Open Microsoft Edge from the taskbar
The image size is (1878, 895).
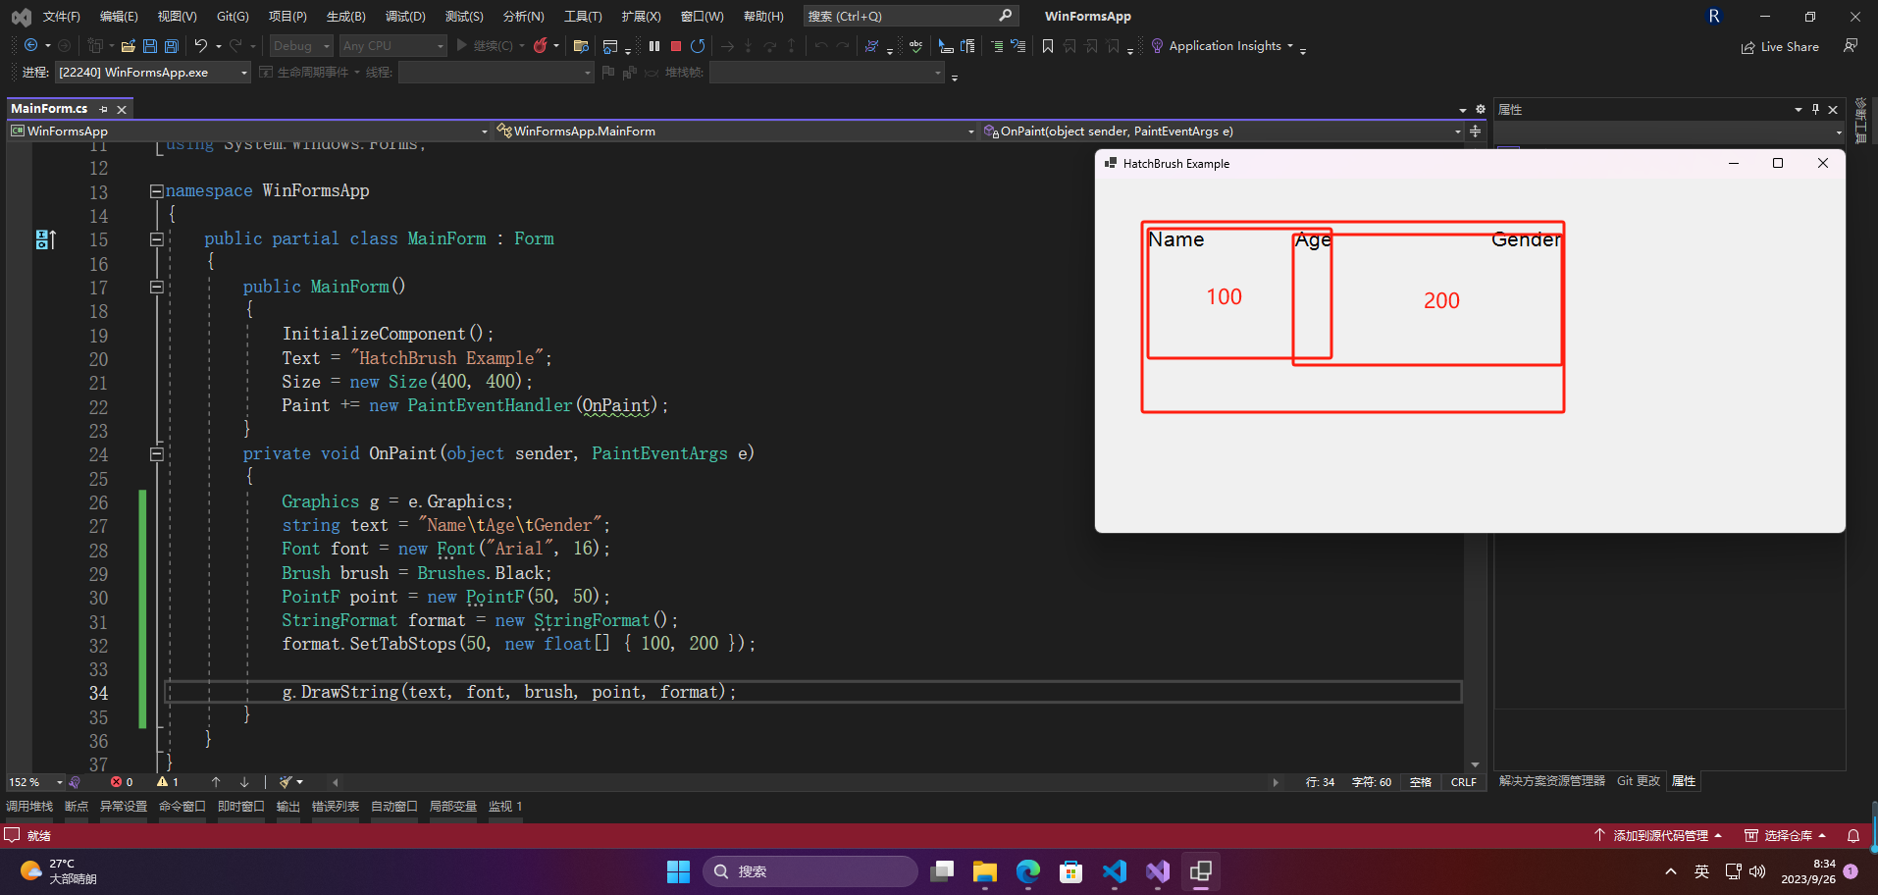click(x=1027, y=871)
